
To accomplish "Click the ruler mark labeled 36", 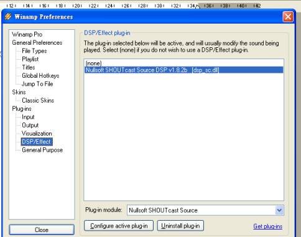I will (x=208, y=6).
